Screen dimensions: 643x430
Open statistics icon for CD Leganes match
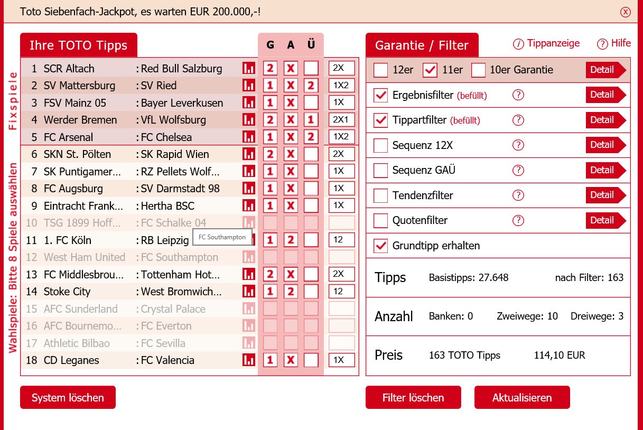click(248, 360)
